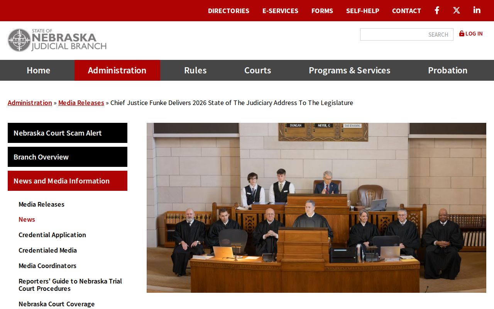Open the E-Services menu

[280, 11]
